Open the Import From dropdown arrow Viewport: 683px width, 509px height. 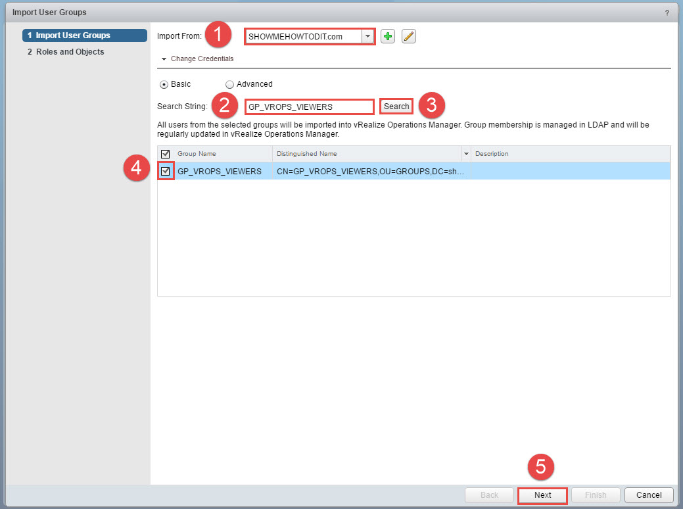(368, 37)
